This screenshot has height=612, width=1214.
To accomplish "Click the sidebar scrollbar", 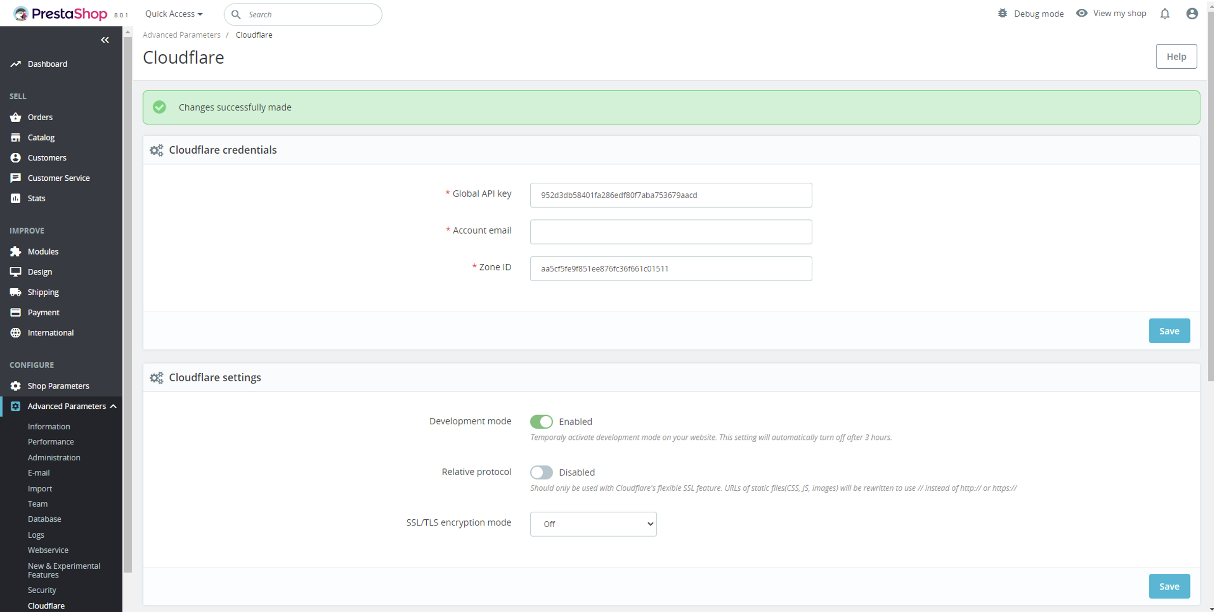I will click(x=128, y=304).
